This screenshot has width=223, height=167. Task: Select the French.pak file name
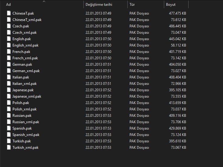(21, 52)
